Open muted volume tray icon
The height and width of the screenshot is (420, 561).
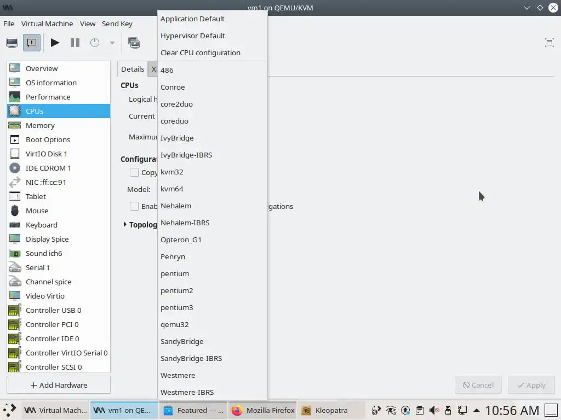434,410
